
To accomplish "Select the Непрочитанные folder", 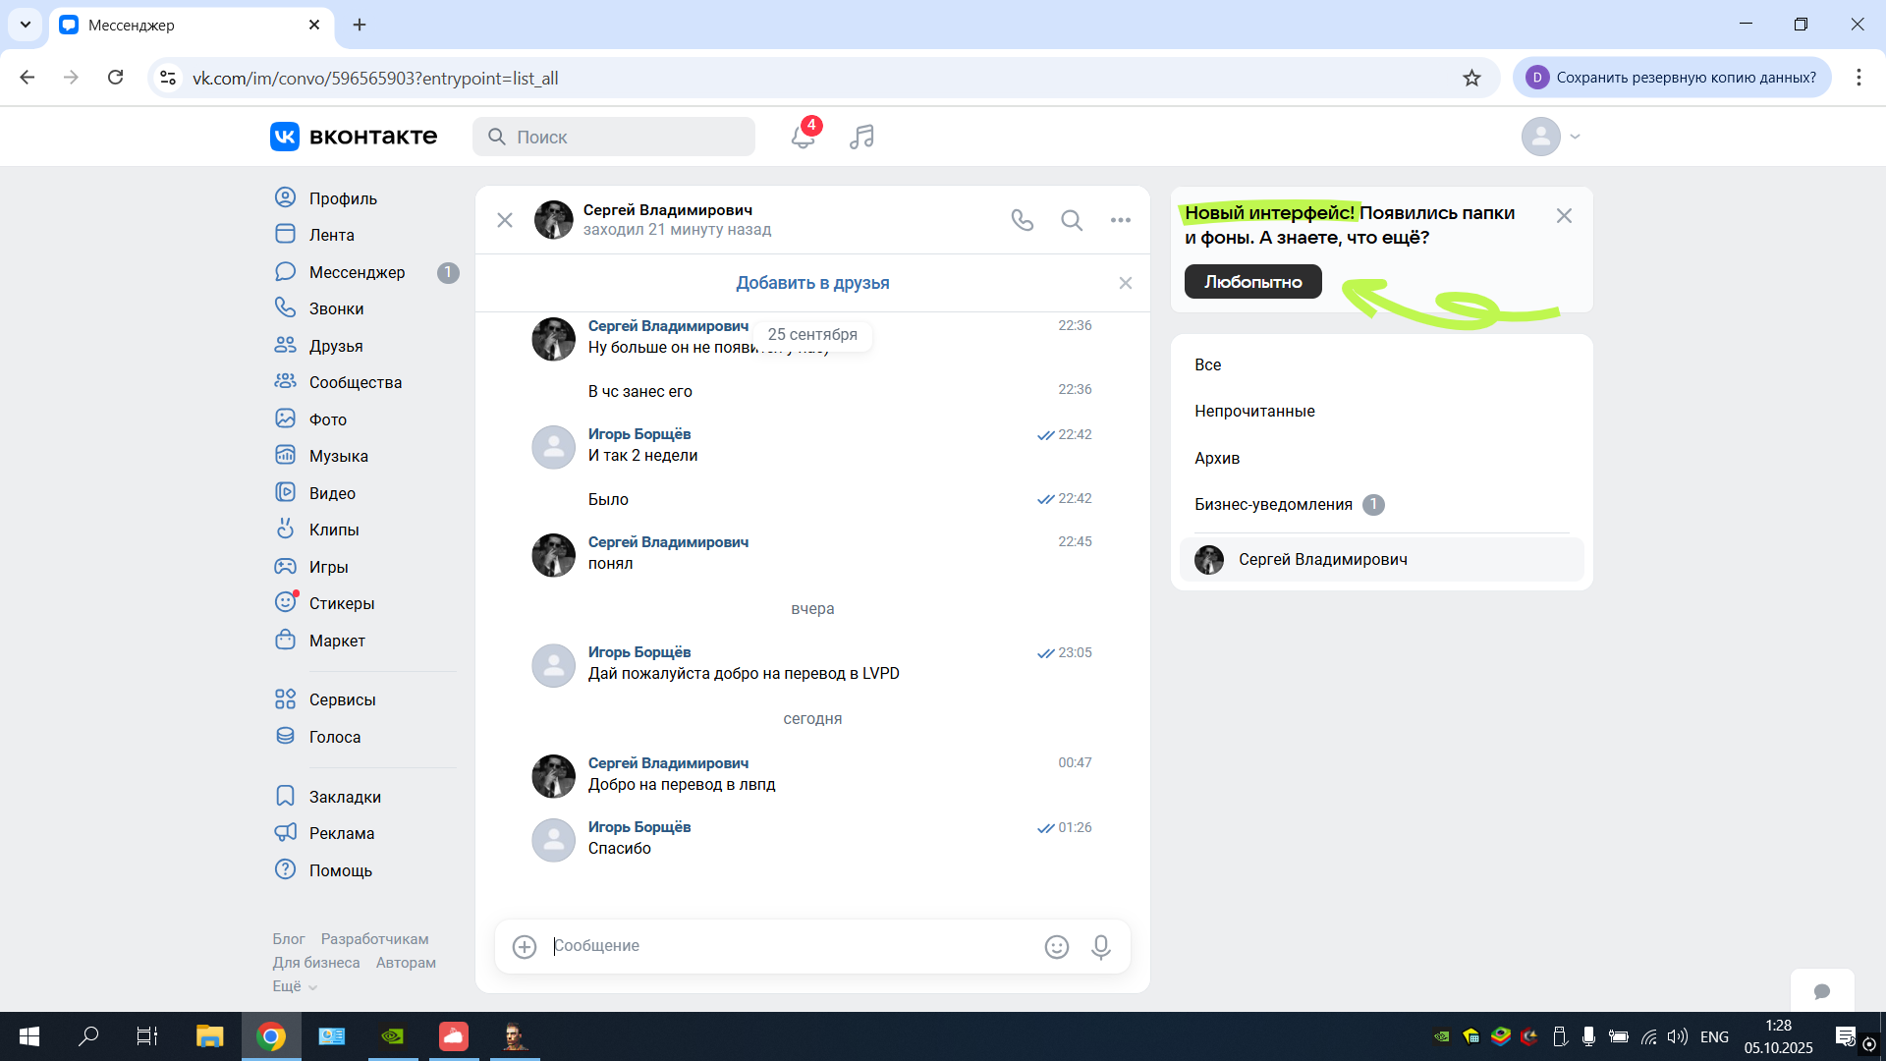I will tap(1254, 411).
